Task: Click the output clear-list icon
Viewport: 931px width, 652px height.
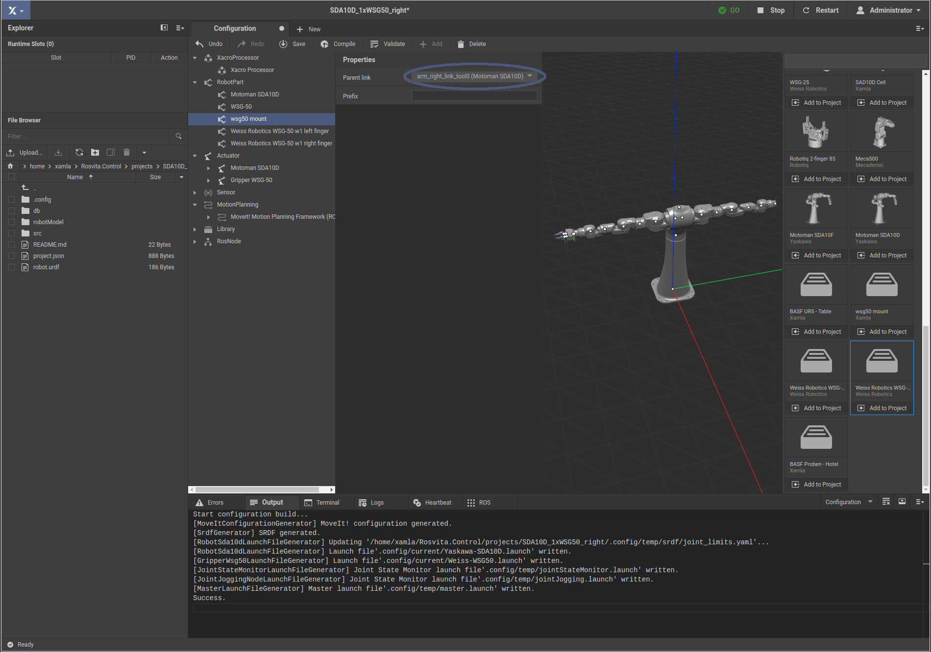Action: click(886, 502)
